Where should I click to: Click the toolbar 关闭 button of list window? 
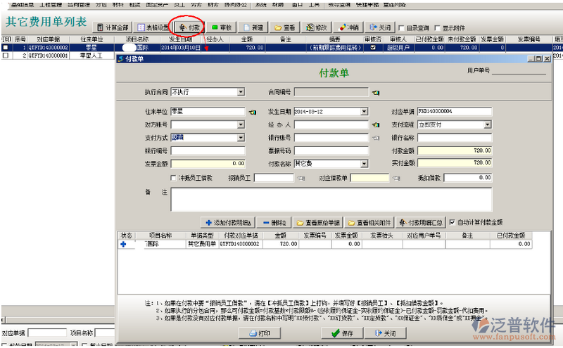click(x=380, y=27)
